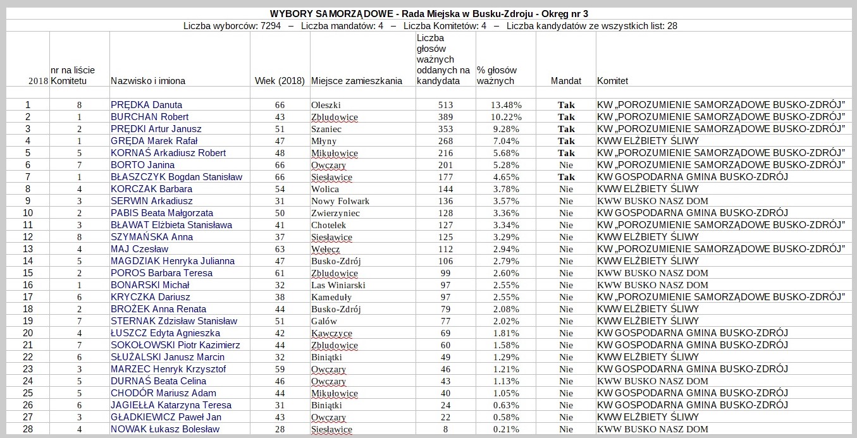
Task: Open the BONARSKI Michał entry
Action: 150,285
